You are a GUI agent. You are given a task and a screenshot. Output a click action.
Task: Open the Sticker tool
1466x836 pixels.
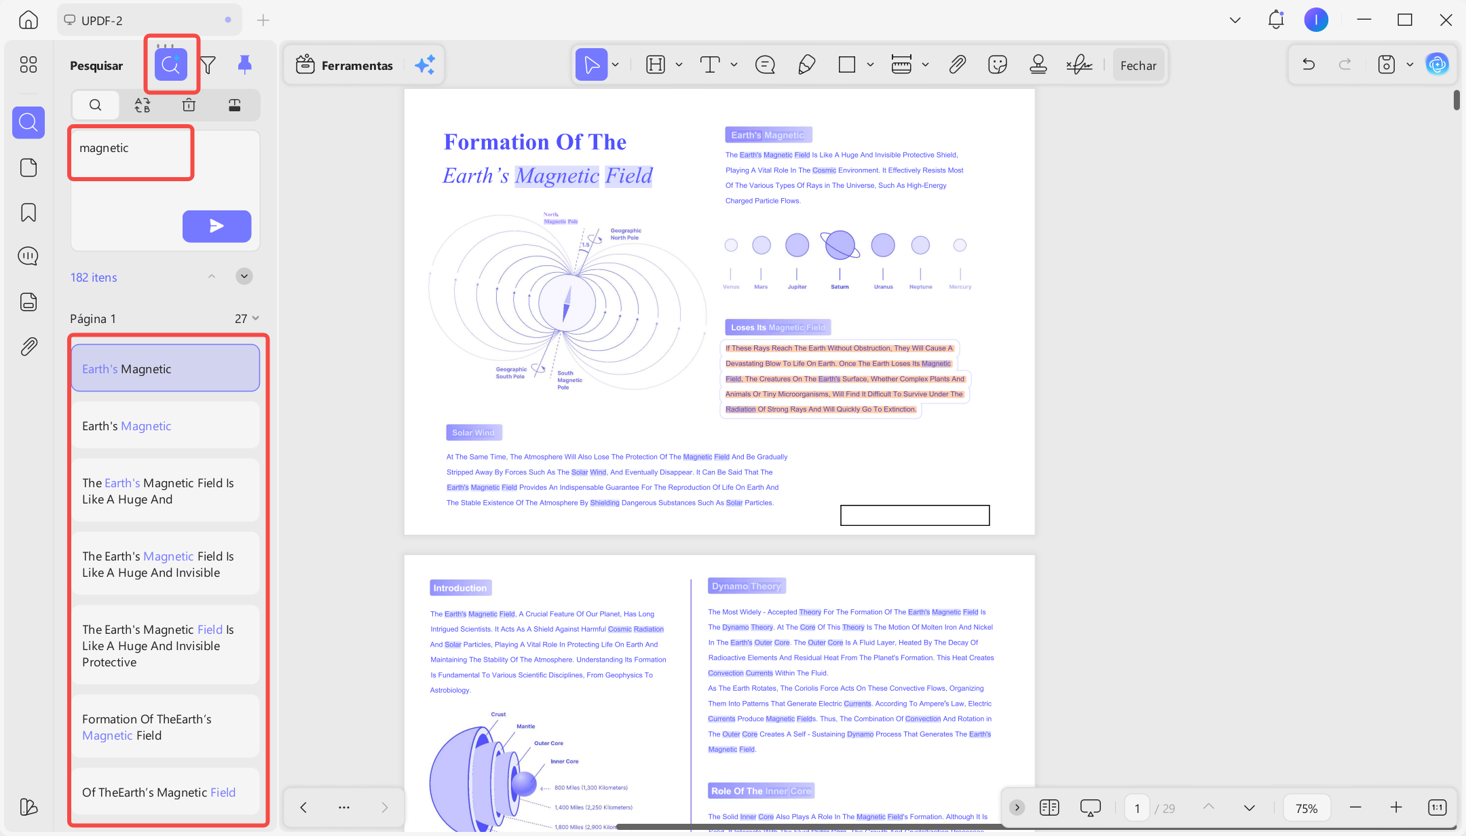click(998, 65)
